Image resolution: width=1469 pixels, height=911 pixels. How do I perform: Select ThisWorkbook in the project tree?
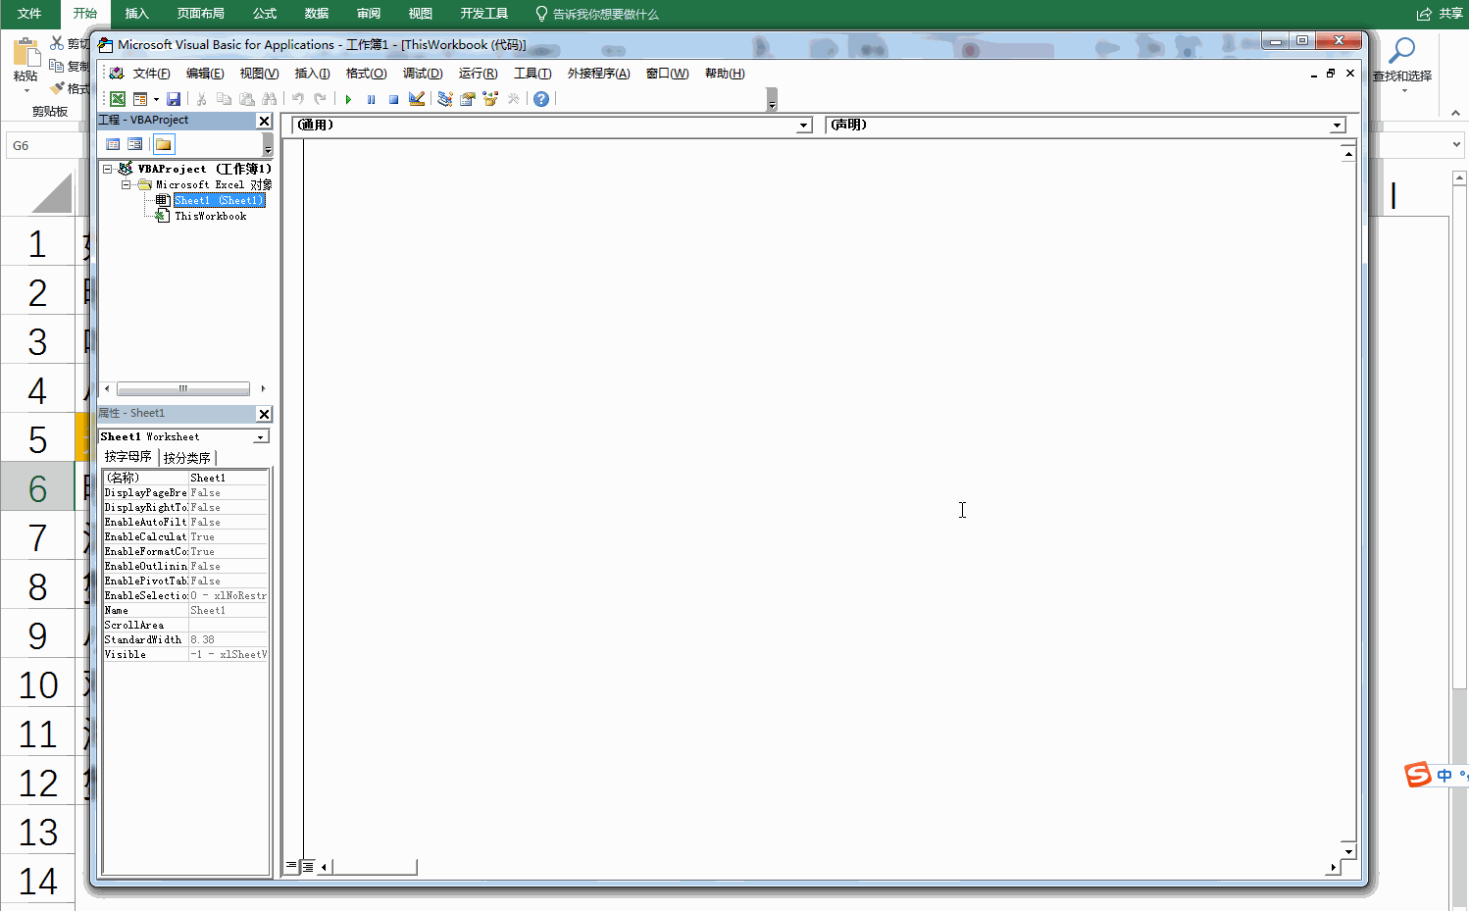tap(211, 217)
